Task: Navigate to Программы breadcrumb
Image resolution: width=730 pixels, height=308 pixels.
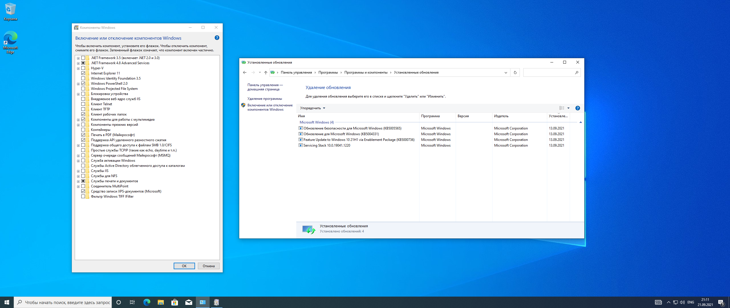Action: point(328,72)
